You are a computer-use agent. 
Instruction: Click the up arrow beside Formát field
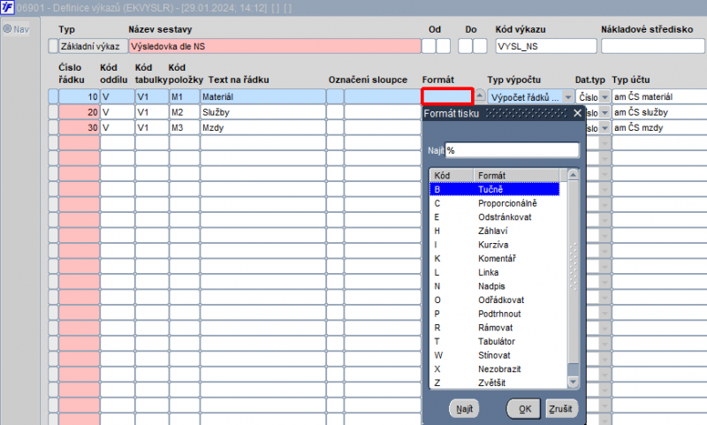point(479,96)
